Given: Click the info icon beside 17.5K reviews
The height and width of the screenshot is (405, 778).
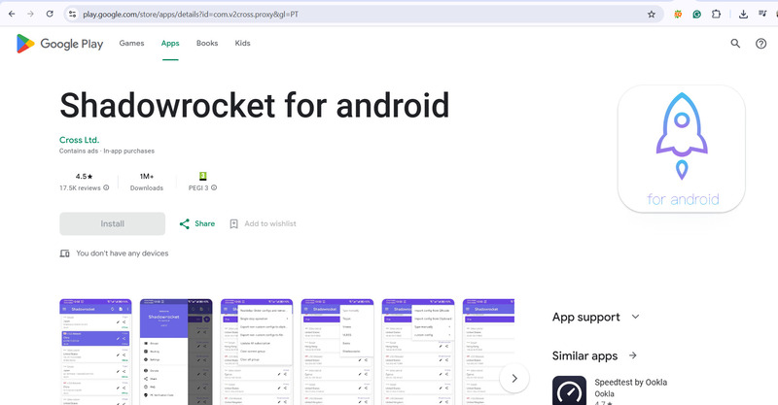Looking at the screenshot, I should [x=106, y=187].
